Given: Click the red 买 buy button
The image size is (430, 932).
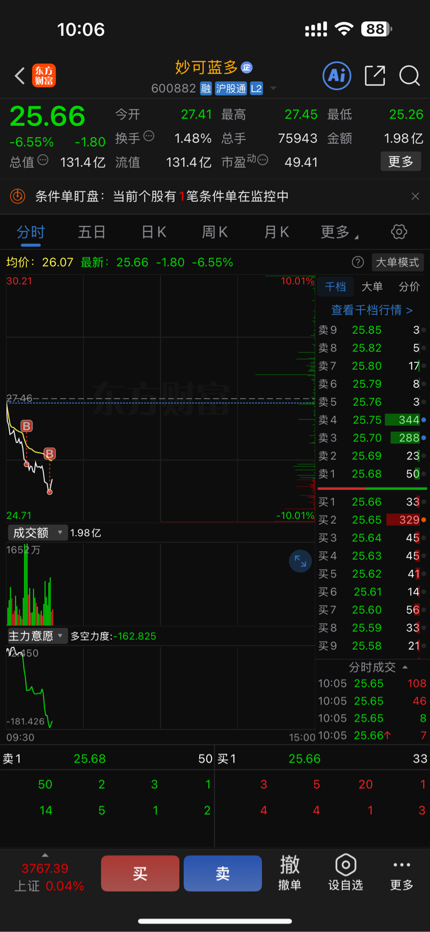Looking at the screenshot, I should click(x=140, y=873).
